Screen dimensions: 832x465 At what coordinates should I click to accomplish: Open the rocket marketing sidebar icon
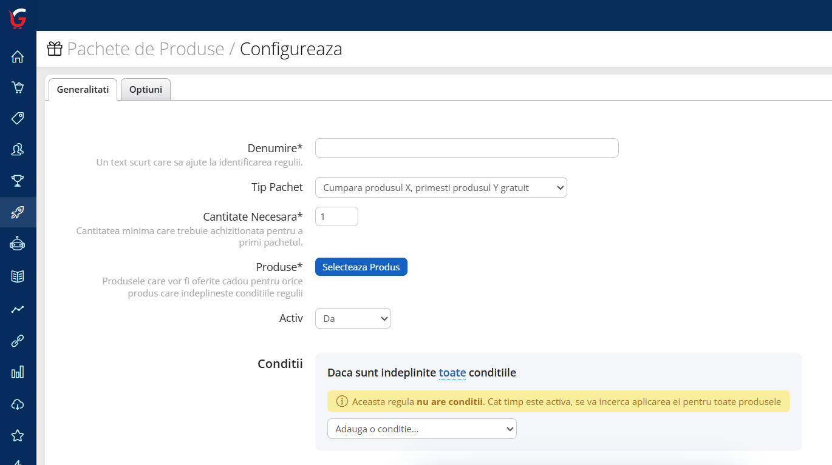[x=18, y=212]
